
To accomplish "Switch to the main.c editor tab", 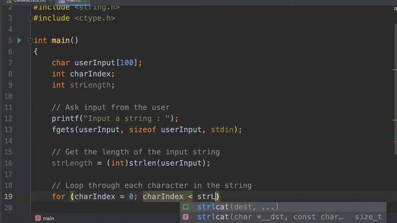I will 73,1.
